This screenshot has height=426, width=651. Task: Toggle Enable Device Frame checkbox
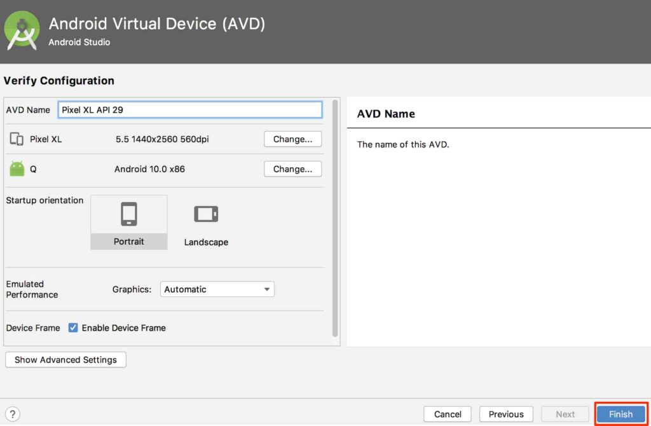[x=73, y=327]
